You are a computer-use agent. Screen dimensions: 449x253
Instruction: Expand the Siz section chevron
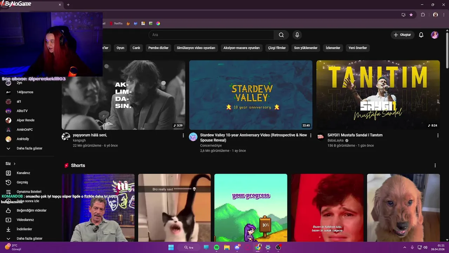14,164
